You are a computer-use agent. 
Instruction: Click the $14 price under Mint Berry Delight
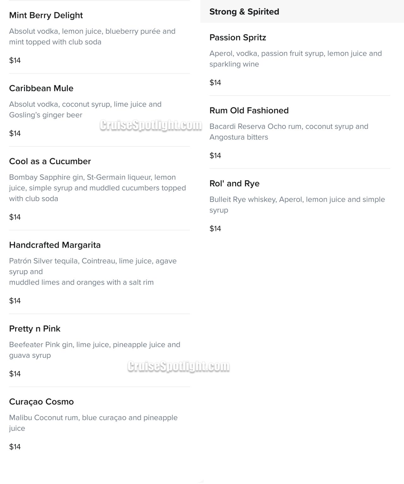(15, 60)
